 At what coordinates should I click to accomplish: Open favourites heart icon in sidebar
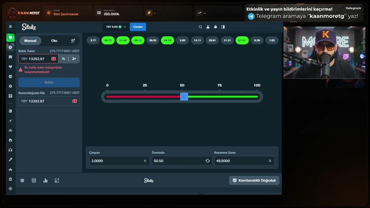click(x=10, y=67)
